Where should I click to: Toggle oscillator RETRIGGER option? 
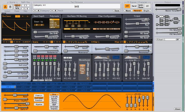(17, 39)
